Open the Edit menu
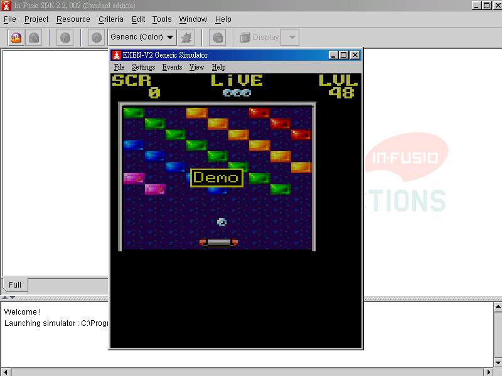This screenshot has height=376, width=502. point(138,19)
